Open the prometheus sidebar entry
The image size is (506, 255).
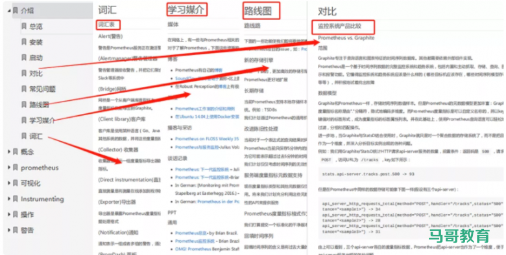pyautogui.click(x=40, y=168)
